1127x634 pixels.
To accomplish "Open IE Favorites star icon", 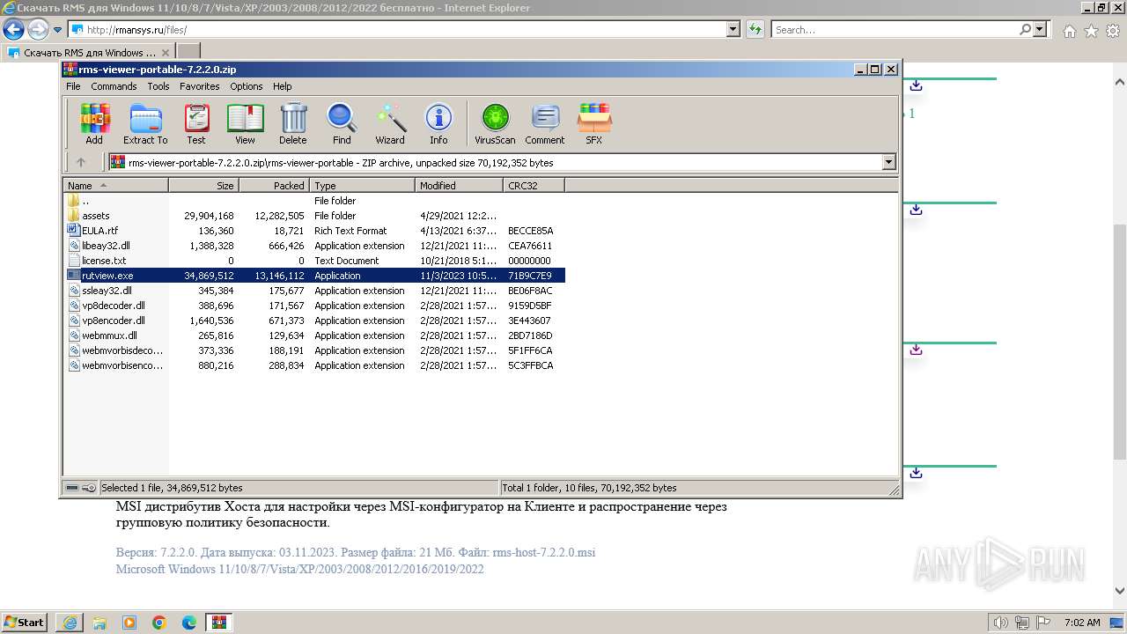I will point(1091,31).
